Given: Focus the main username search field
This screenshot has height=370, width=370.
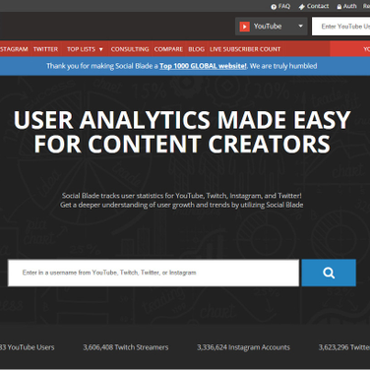Looking at the screenshot, I should 154,273.
